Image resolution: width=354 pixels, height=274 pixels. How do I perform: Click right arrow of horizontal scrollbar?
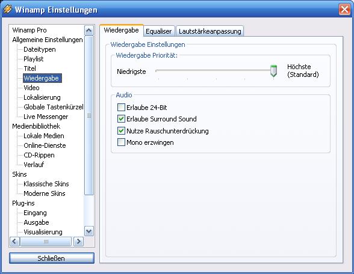click(x=79, y=242)
